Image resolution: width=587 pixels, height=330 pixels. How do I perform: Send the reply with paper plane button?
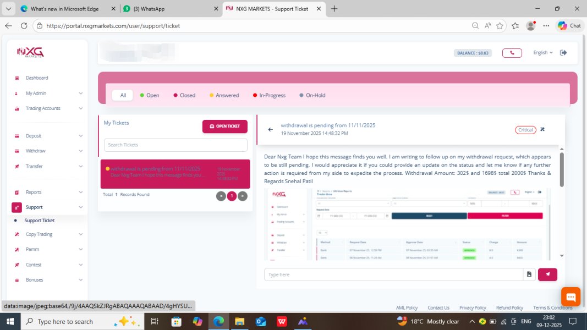(x=547, y=274)
